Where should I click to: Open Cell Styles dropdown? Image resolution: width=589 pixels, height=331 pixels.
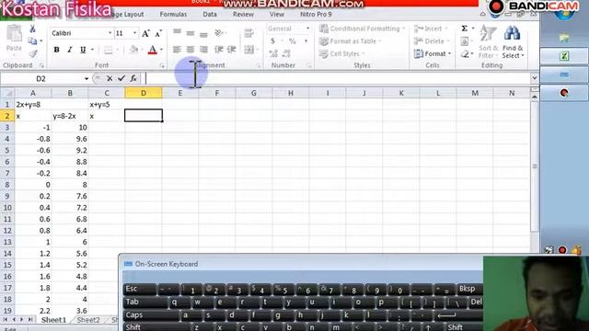click(x=341, y=54)
